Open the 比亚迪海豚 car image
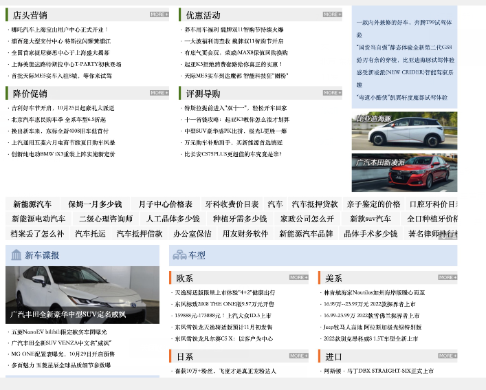The height and width of the screenshot is (390, 486). tap(404, 131)
